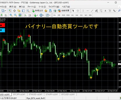Select the crosshair tool
The width and height of the screenshot is (121, 100).
[78, 11]
